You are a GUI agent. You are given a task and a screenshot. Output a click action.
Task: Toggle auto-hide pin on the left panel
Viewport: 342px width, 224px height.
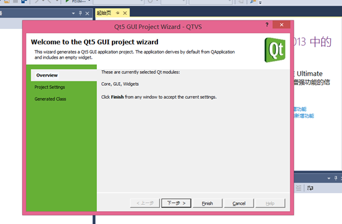click(80, 14)
